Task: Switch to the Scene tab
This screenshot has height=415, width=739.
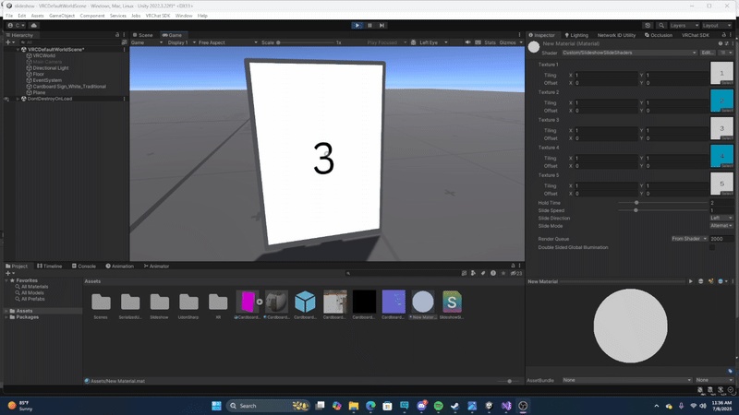Action: click(143, 35)
